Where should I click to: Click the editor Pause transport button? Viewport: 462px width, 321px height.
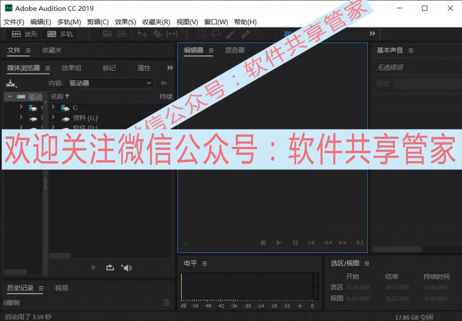coord(295,243)
